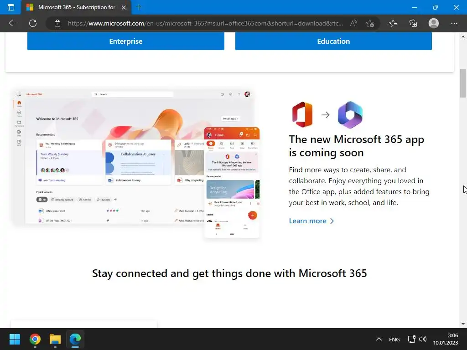Click the scrollbar down arrow
Screen dimensions: 467x350
[x=463, y=324]
